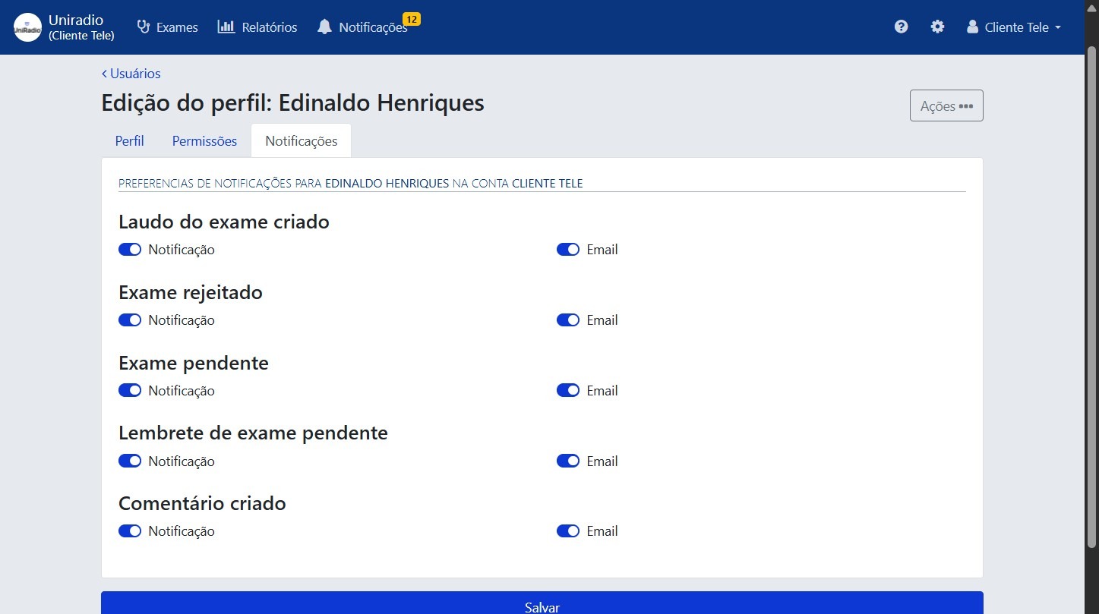This screenshot has width=1099, height=614.
Task: Click the Salvar button
Action: pos(542,605)
